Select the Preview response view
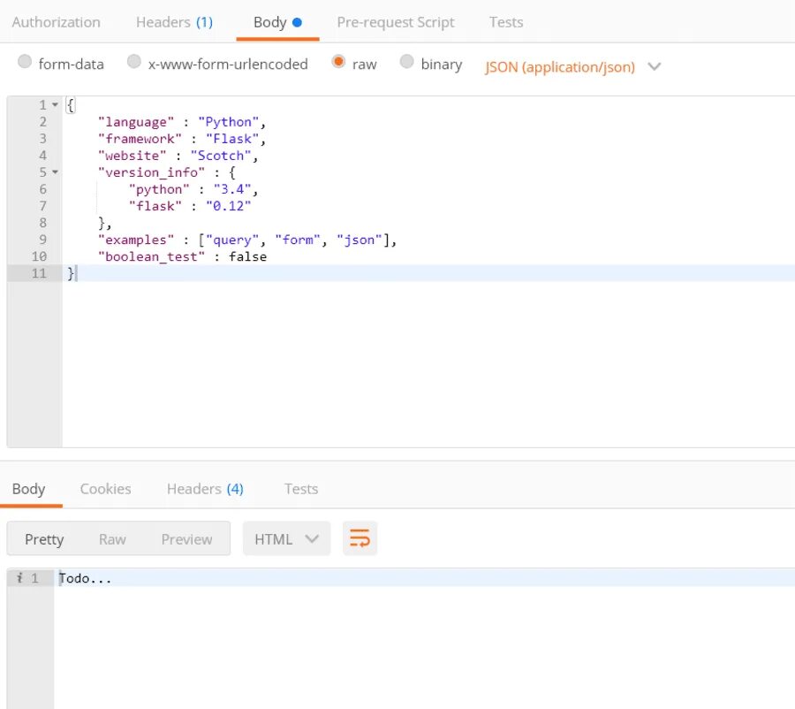Screen dimensions: 795x709 186,539
